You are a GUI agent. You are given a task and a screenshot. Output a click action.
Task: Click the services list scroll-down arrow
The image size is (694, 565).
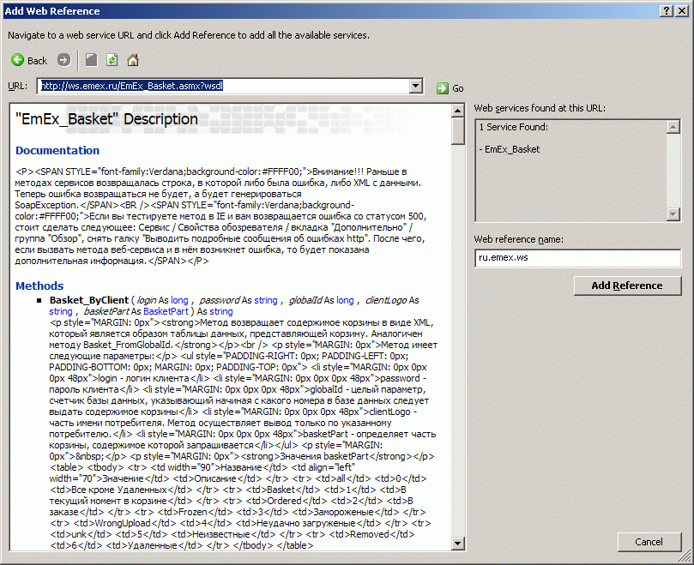[673, 214]
